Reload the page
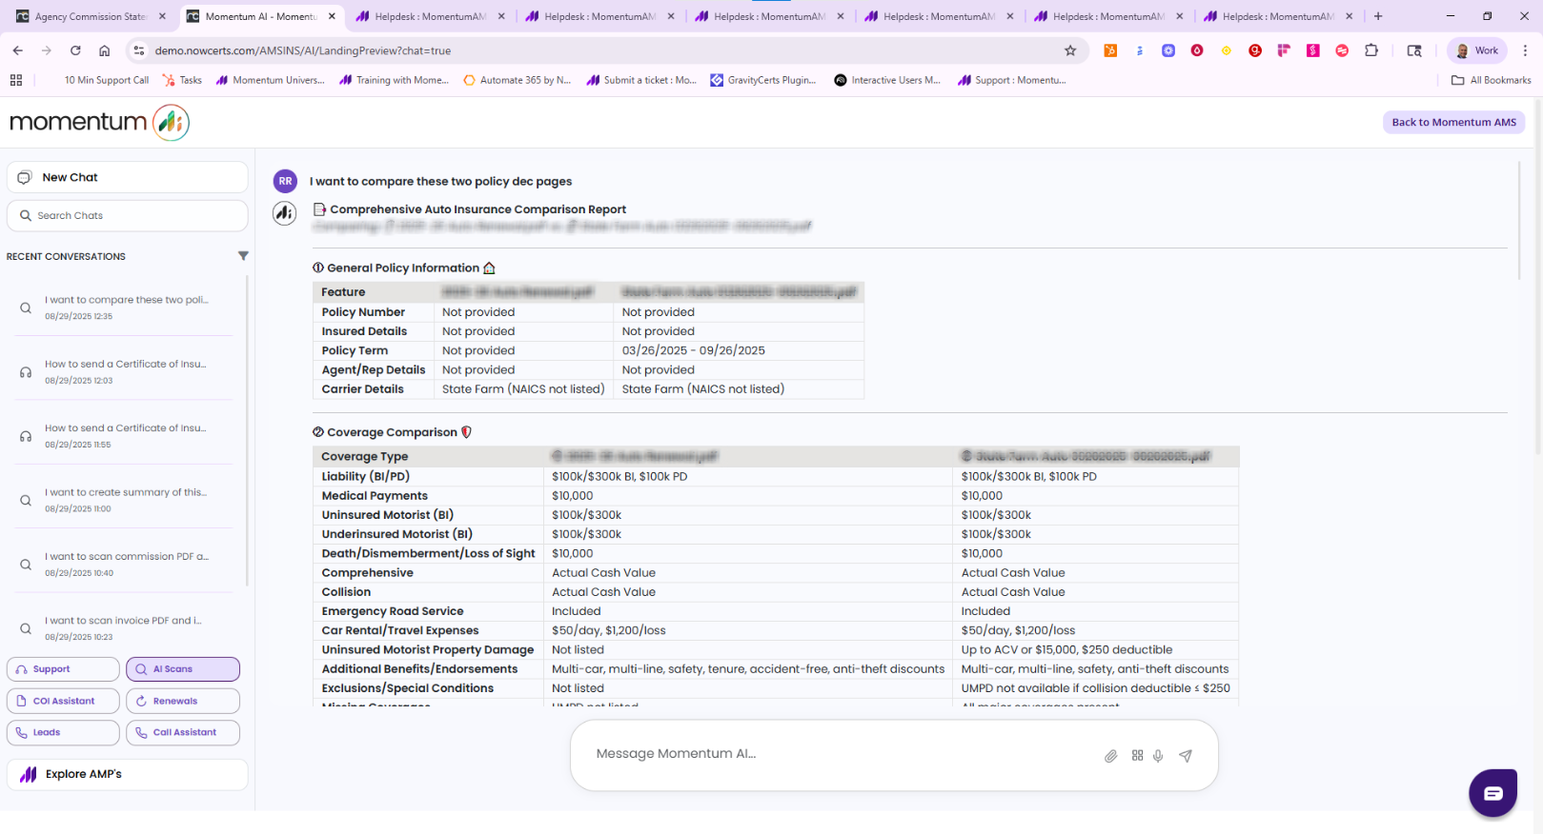Image resolution: width=1543 pixels, height=834 pixels. tap(75, 50)
